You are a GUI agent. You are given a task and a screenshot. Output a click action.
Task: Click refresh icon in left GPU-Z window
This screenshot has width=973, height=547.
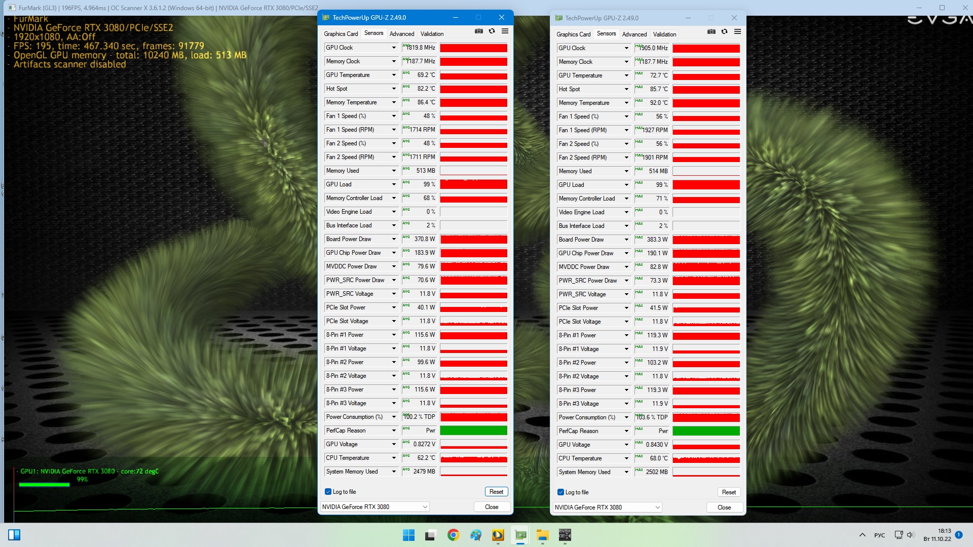492,31
